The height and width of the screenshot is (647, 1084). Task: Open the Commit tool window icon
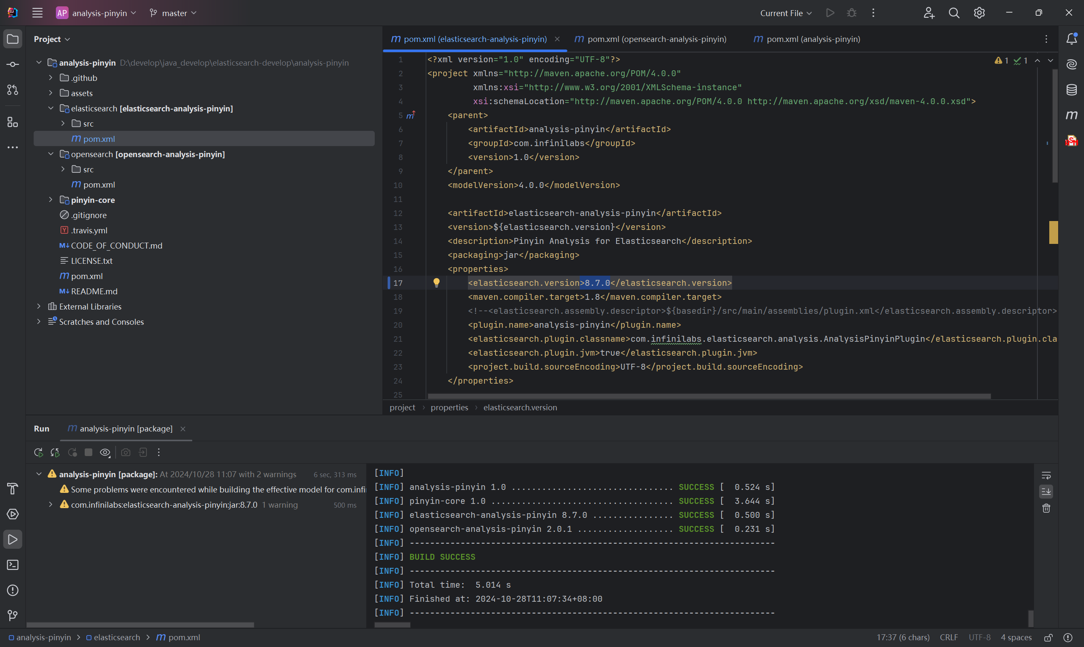pyautogui.click(x=13, y=64)
